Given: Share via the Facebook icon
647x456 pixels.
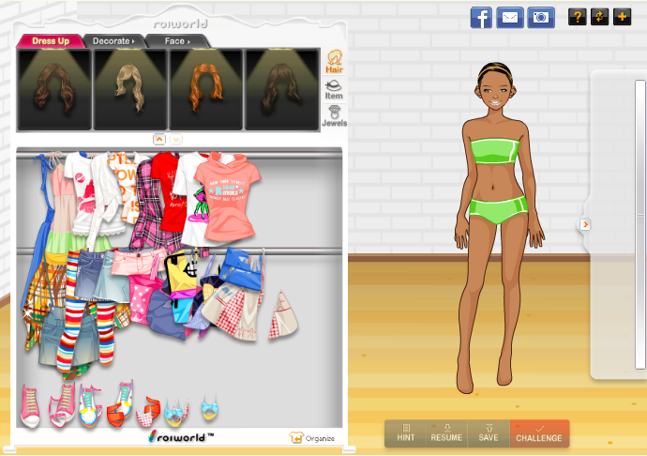Looking at the screenshot, I should (481, 17).
